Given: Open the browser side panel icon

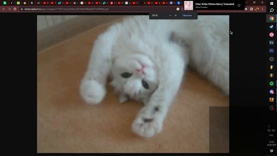Looking at the screenshot, I should tap(251, 9).
